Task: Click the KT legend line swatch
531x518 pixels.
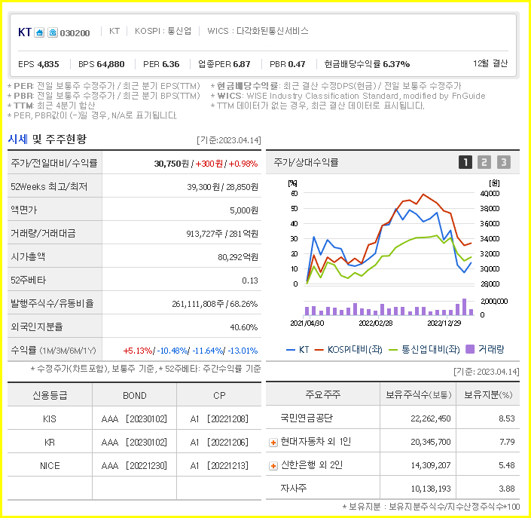Action: [291, 350]
